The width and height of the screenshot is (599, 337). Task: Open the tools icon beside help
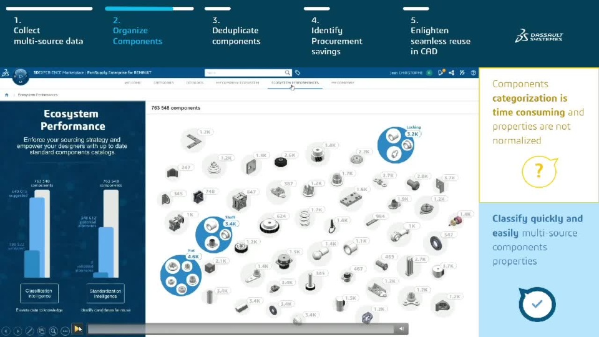click(462, 72)
